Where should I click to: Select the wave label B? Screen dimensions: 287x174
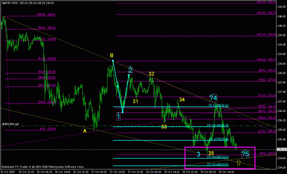(112, 55)
